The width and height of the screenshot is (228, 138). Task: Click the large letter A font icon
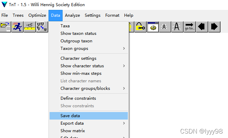[x=177, y=27]
